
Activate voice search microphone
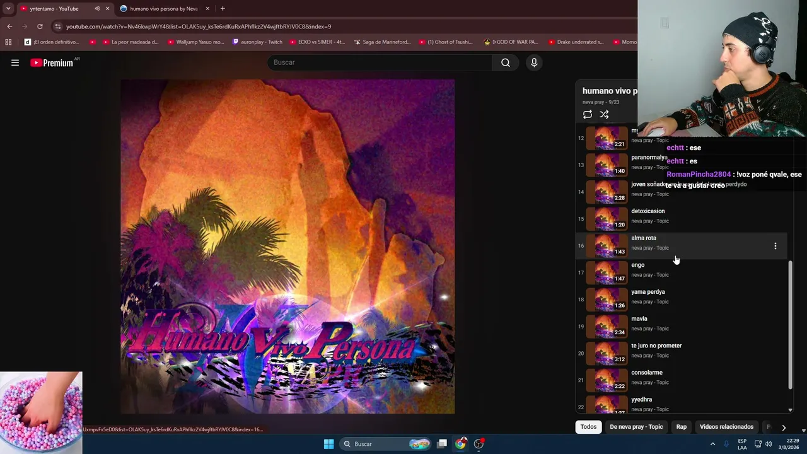click(534, 62)
